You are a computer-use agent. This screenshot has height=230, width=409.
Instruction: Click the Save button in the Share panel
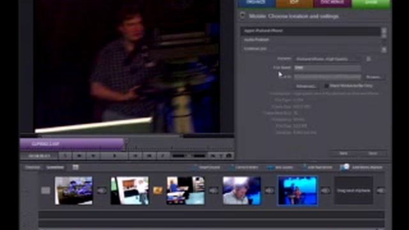[373, 153]
